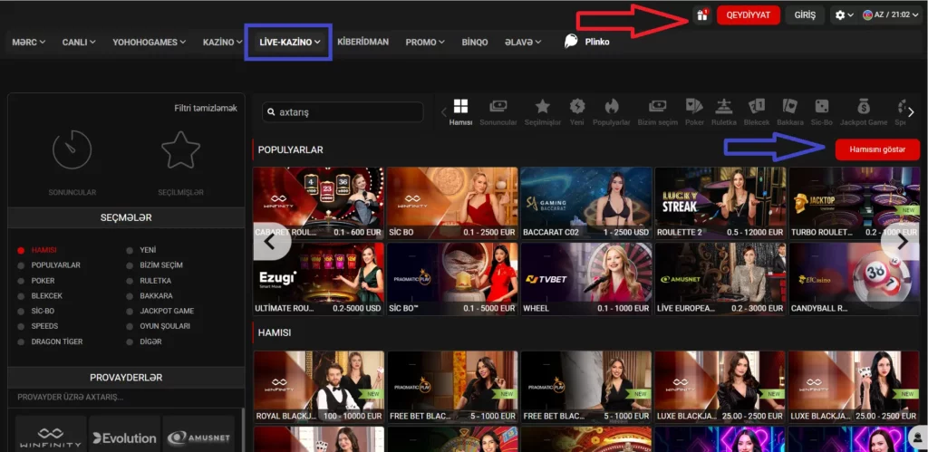Screen dimensions: 928x452
Task: Click the QEYDİYYAT registration button
Action: (748, 15)
